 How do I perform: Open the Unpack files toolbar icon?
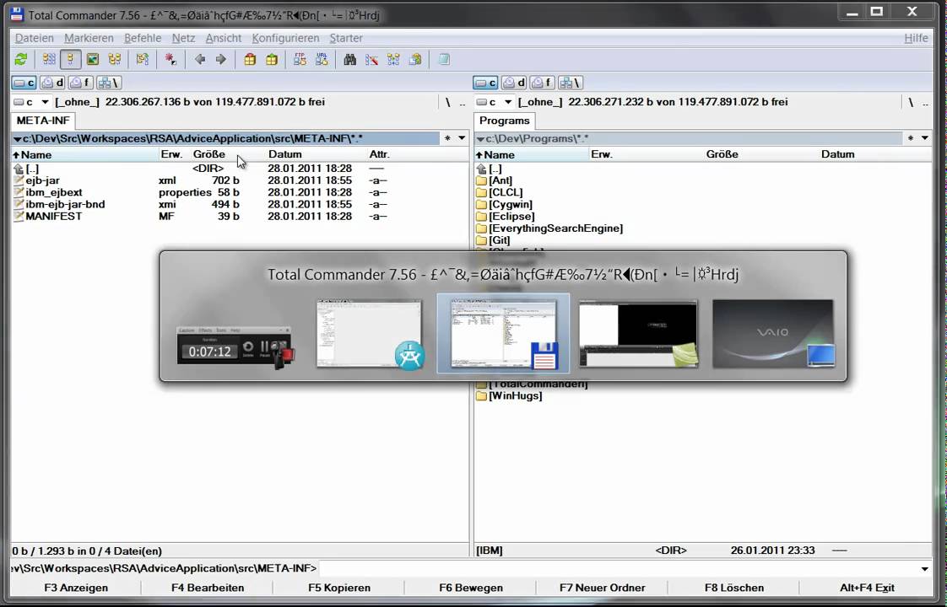(x=272, y=59)
